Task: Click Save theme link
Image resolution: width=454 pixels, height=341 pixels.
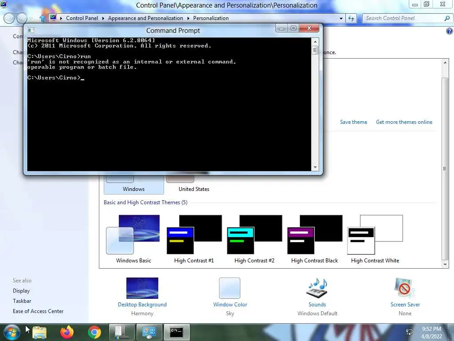Action: (x=353, y=122)
